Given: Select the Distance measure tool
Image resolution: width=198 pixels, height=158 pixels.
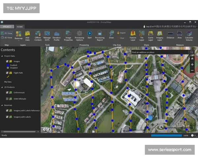Looking at the screenshot, I should pyautogui.click(x=170, y=35).
